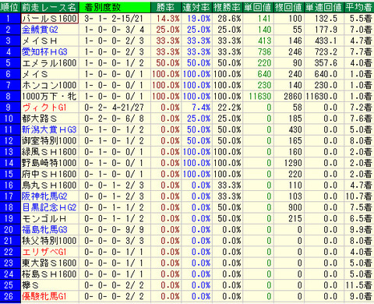Select the エメラル1600 race name
Screen dimensions: 374x304
click(49, 63)
